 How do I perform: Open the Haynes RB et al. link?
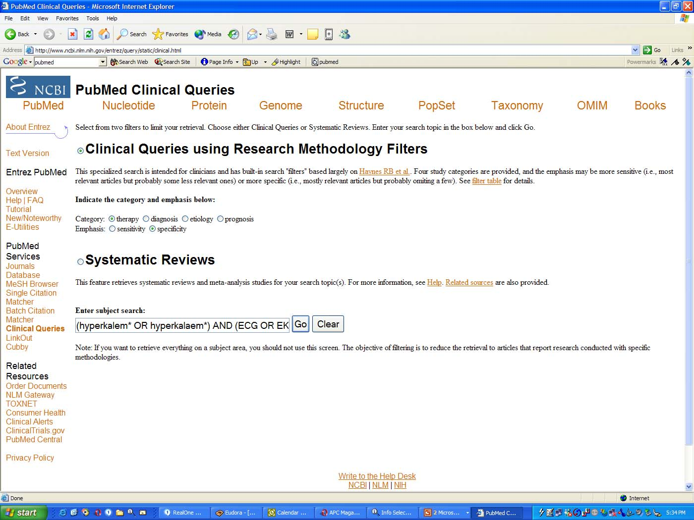384,171
